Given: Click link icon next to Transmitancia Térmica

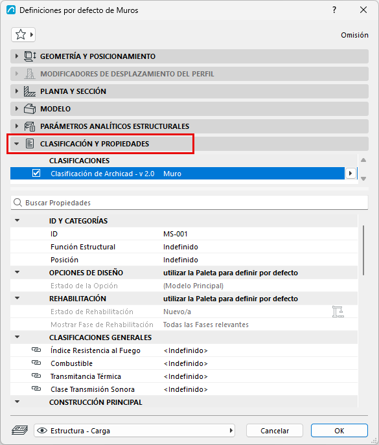Looking at the screenshot, I should tap(36, 376).
